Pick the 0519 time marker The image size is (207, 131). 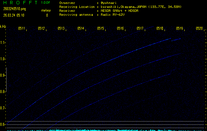pos(179,29)
